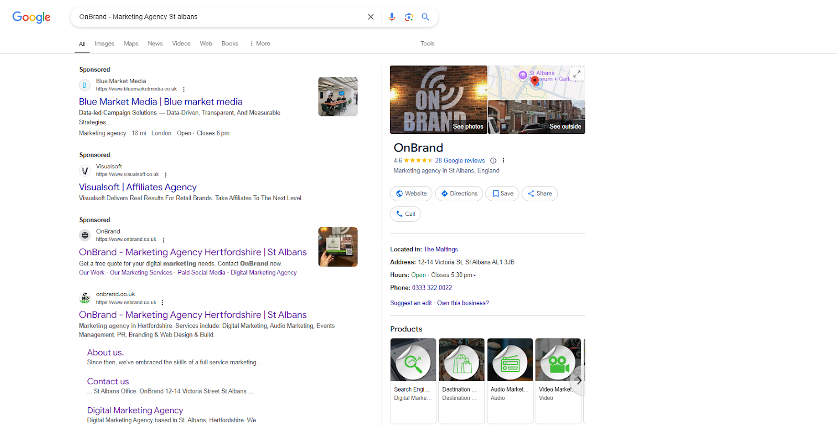The width and height of the screenshot is (837, 427).
Task: Clear the search box with the X icon
Action: click(371, 17)
